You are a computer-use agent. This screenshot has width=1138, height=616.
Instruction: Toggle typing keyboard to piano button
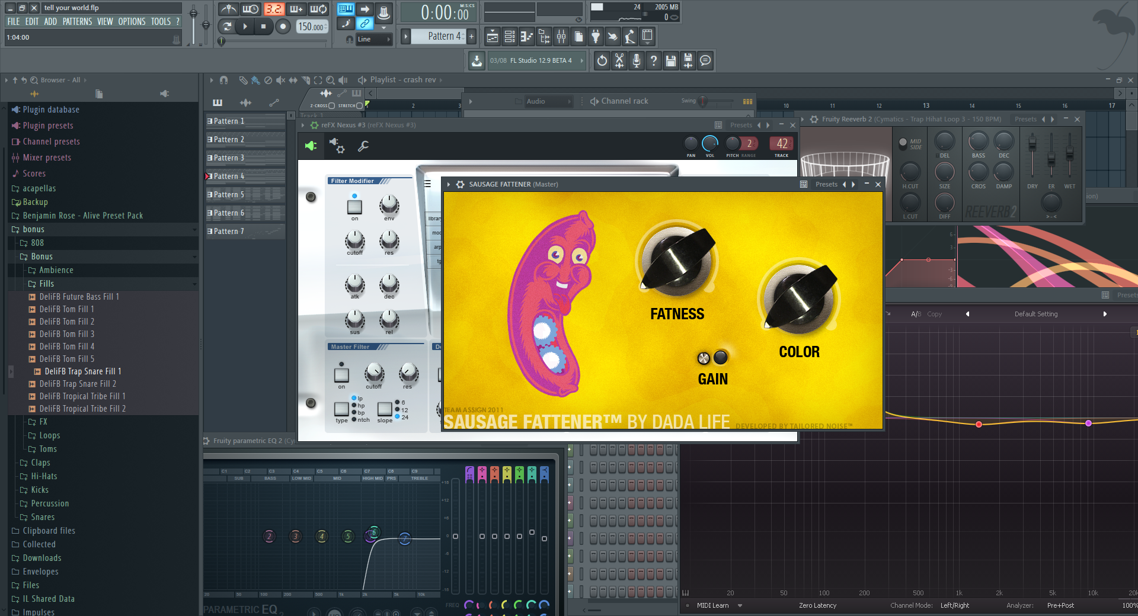coord(346,9)
